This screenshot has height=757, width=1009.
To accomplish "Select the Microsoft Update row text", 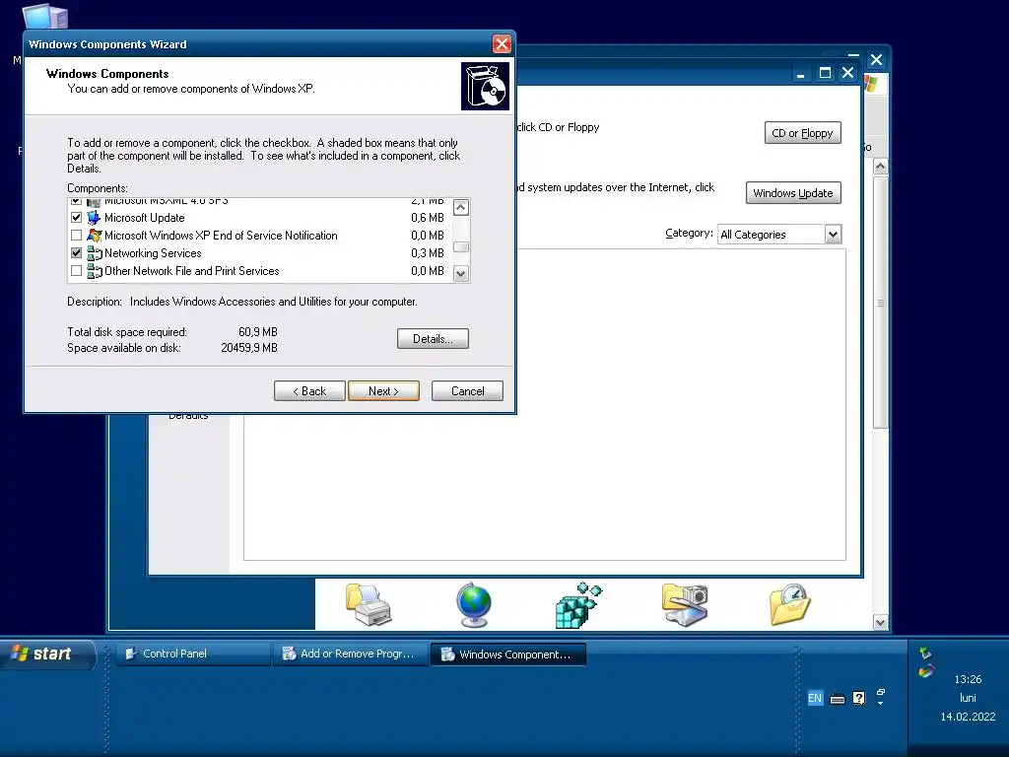I will pyautogui.click(x=144, y=218).
